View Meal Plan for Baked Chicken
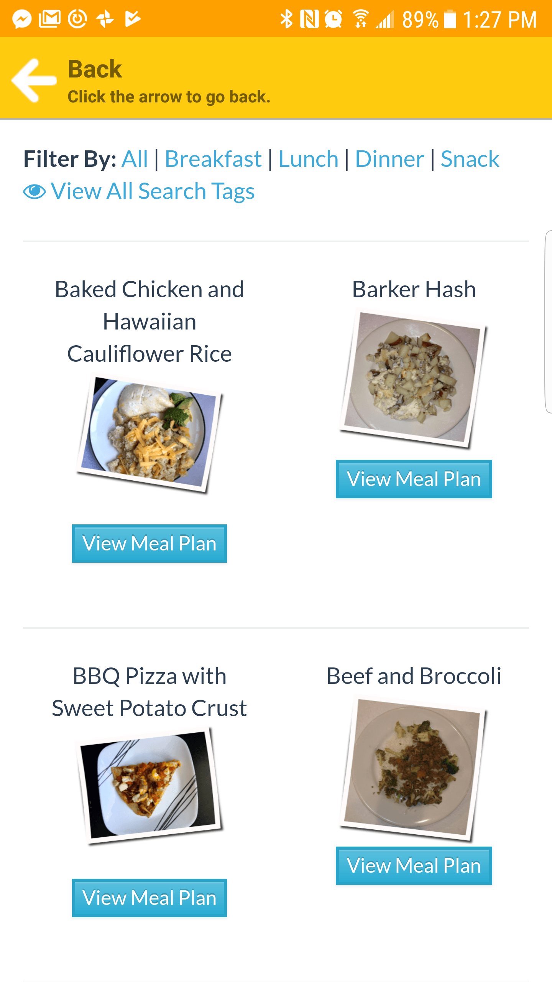The height and width of the screenshot is (982, 552). [x=149, y=543]
